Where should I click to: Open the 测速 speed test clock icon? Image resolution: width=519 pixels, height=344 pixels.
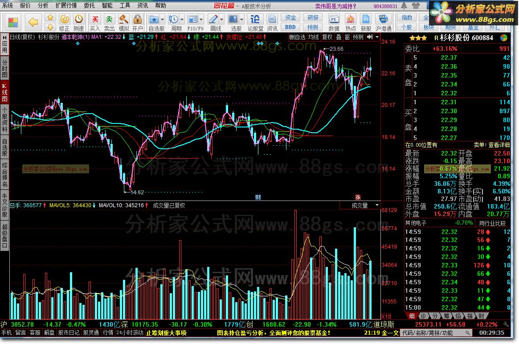pos(79,19)
